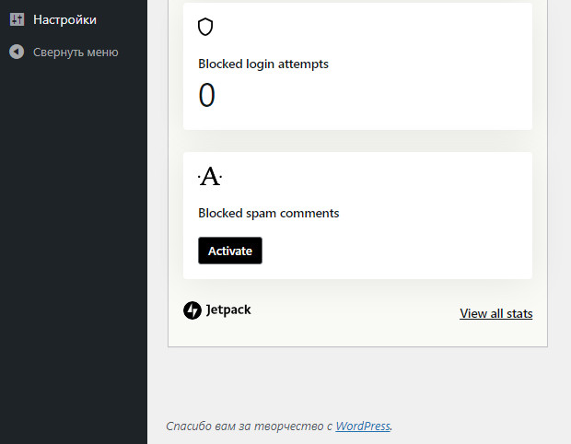The width and height of the screenshot is (571, 444).
Task: Follow the WordPress link in the footer
Action: (362, 426)
